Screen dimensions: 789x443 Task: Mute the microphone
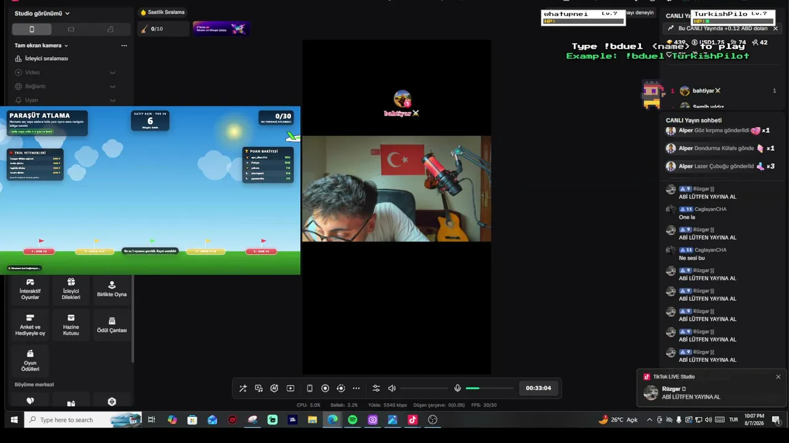coord(457,388)
